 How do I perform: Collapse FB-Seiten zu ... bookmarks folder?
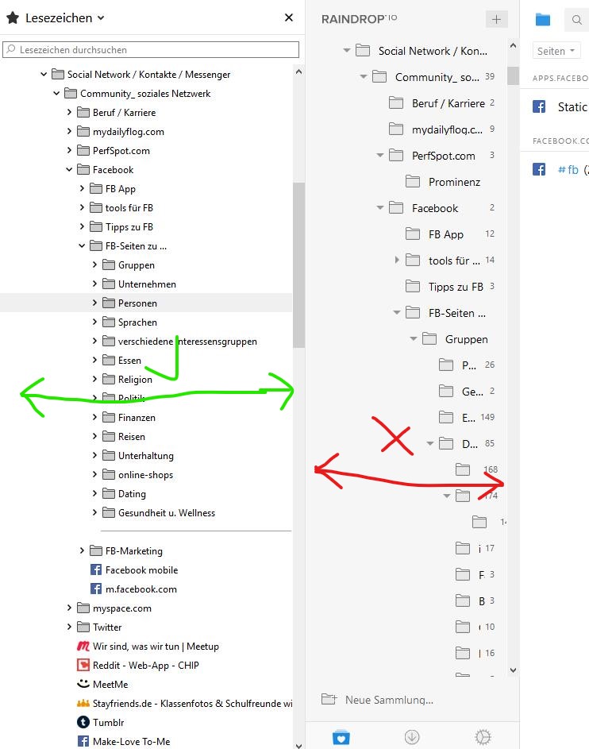(x=82, y=246)
